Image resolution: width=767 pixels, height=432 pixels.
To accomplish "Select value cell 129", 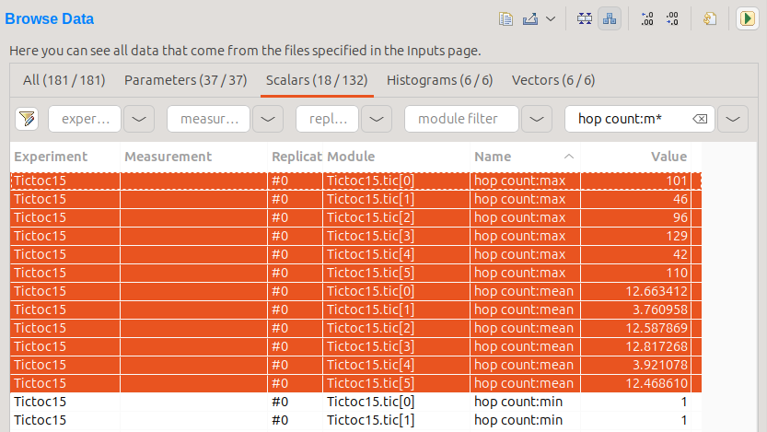I will point(635,236).
